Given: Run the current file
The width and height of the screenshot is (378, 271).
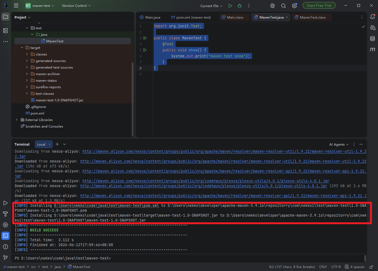Looking at the screenshot, I should point(230,6).
